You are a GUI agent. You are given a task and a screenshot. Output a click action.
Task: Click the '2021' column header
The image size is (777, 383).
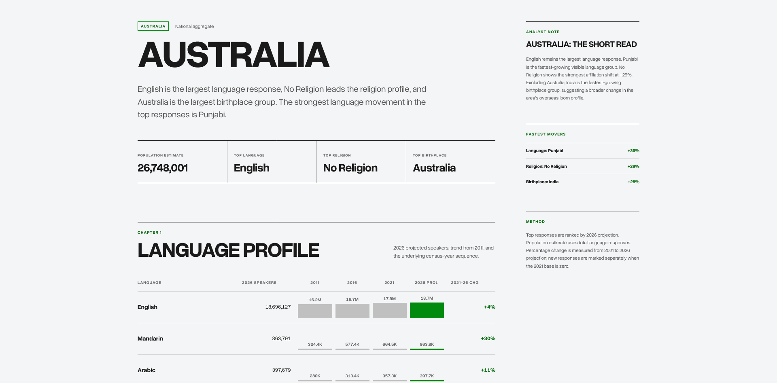pos(389,282)
